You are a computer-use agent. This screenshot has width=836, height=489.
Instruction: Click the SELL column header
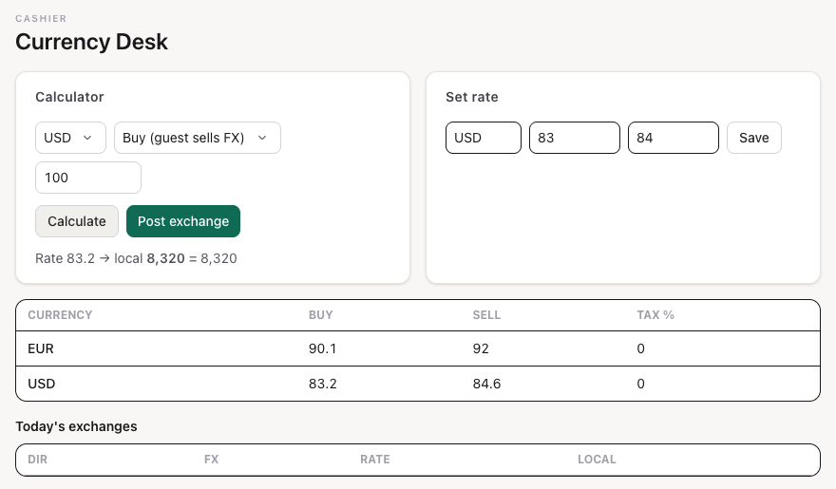[486, 315]
